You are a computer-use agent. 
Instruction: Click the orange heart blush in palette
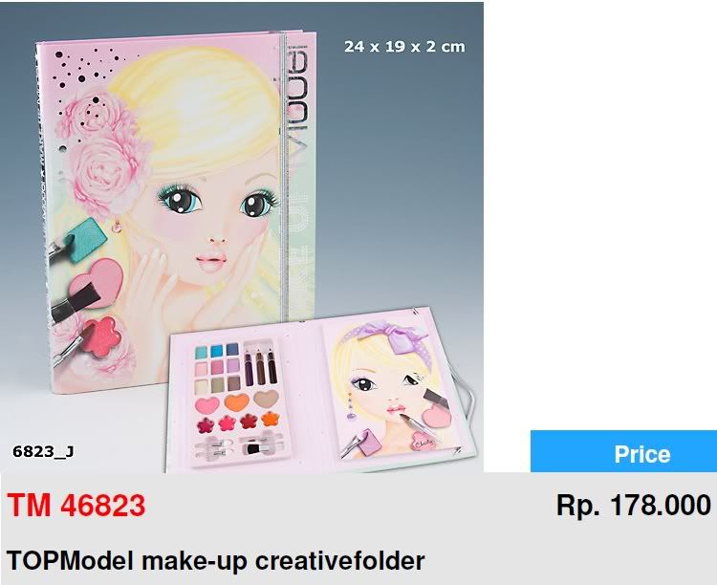(x=236, y=402)
